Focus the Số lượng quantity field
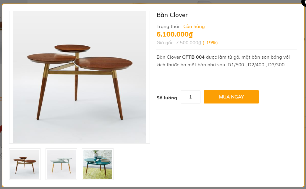The height and width of the screenshot is (189, 306). [190, 97]
